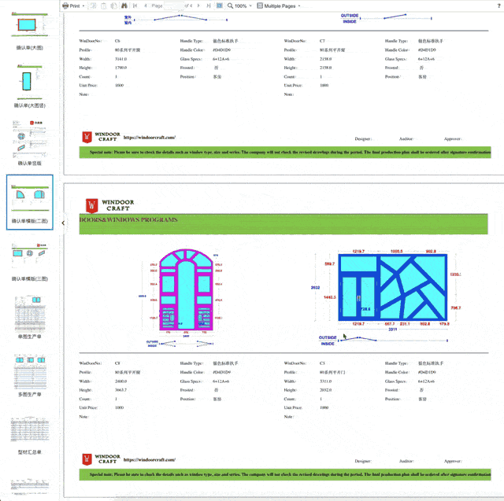Viewport: 504px width, 501px height.
Task: Click the arched magenta window drawing
Action: (x=186, y=289)
